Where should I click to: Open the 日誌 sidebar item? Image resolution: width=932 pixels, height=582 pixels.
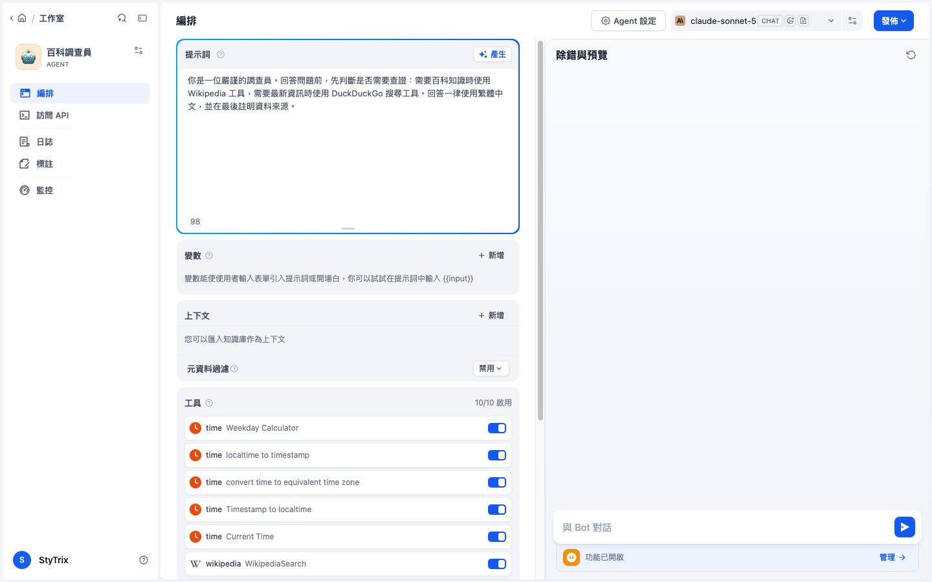[x=80, y=142]
